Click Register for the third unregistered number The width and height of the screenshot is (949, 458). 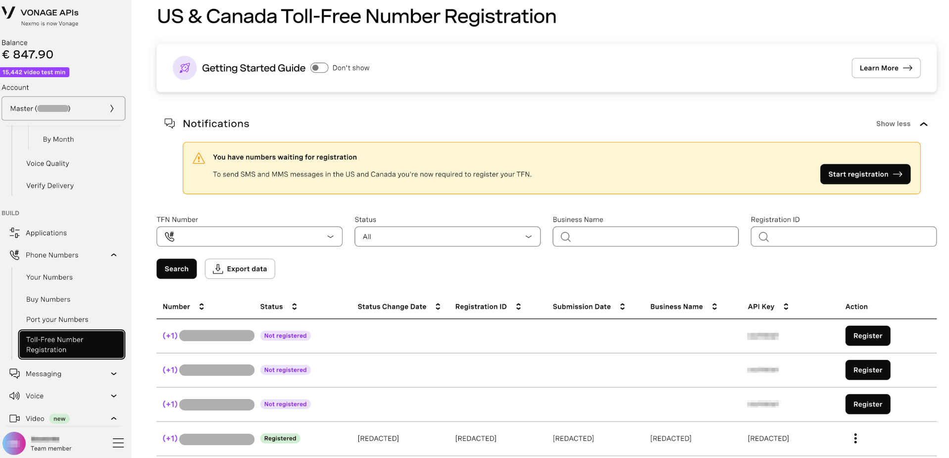coord(868,404)
